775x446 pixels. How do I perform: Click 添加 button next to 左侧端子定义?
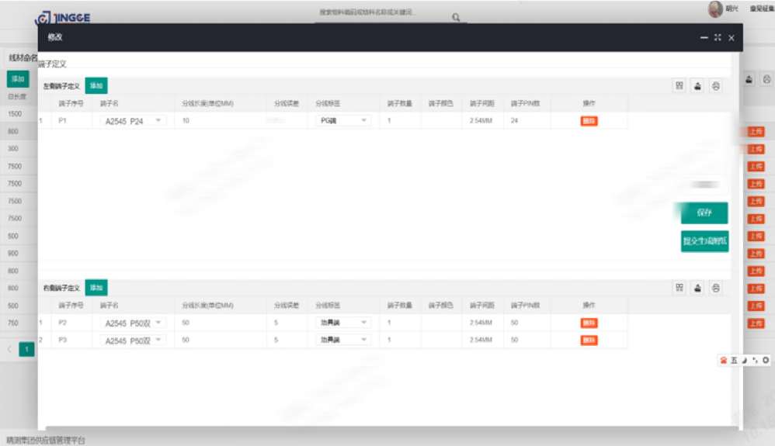point(96,86)
